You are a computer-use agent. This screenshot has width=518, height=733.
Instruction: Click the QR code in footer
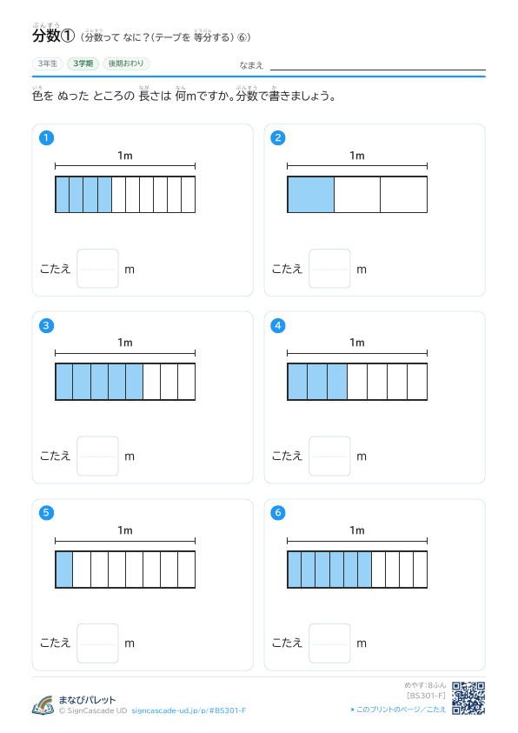[468, 698]
